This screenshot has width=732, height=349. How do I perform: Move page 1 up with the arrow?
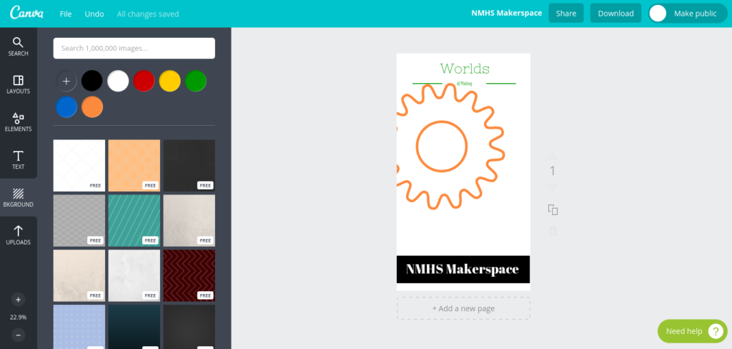click(x=553, y=156)
